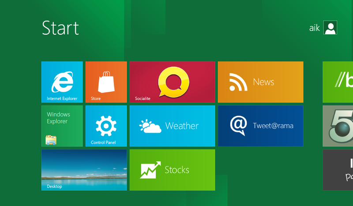The width and height of the screenshot is (353, 206).
Task: Launch the Tweet@rama tile
Action: pos(260,126)
